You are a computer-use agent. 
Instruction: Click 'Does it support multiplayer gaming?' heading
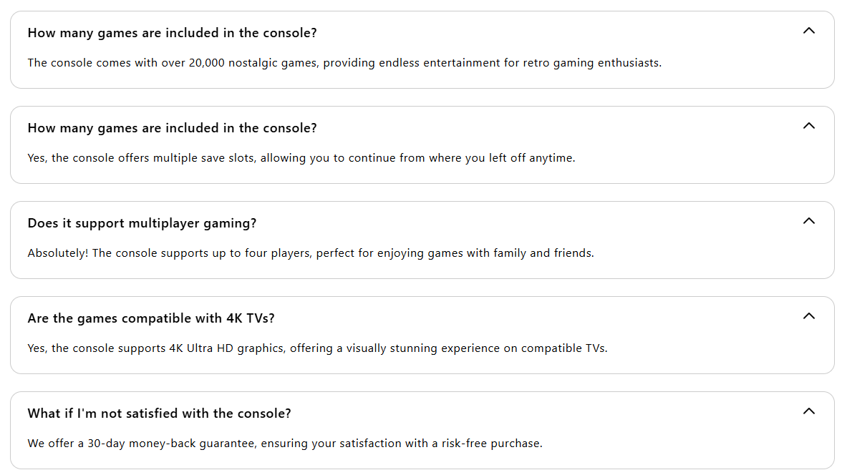pyautogui.click(x=142, y=223)
